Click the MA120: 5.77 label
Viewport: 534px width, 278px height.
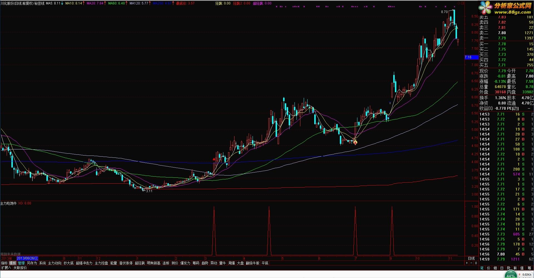(x=139, y=3)
